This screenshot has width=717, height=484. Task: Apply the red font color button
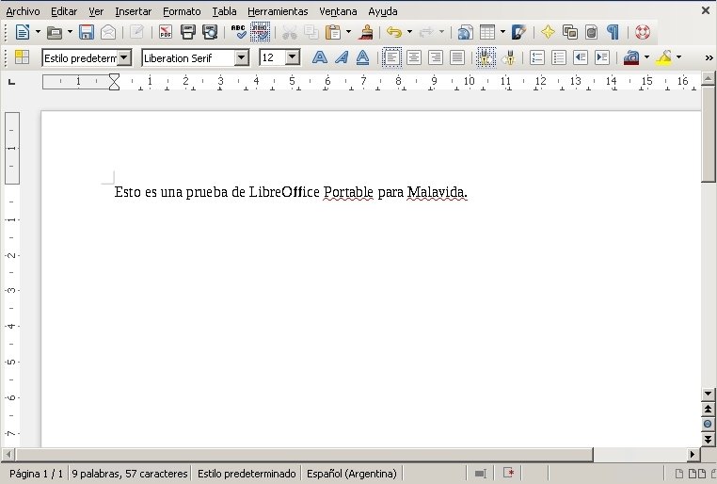pos(631,57)
